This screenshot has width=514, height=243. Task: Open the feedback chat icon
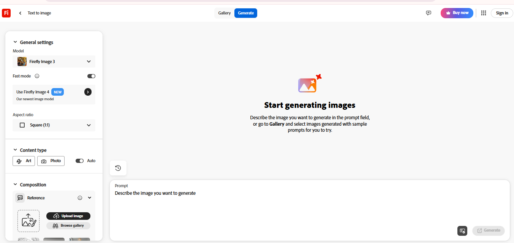[429, 13]
